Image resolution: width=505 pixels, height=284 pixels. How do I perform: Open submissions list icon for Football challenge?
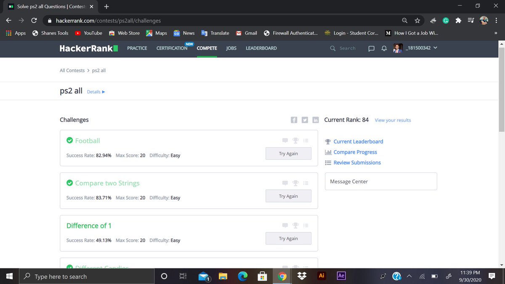(306, 141)
